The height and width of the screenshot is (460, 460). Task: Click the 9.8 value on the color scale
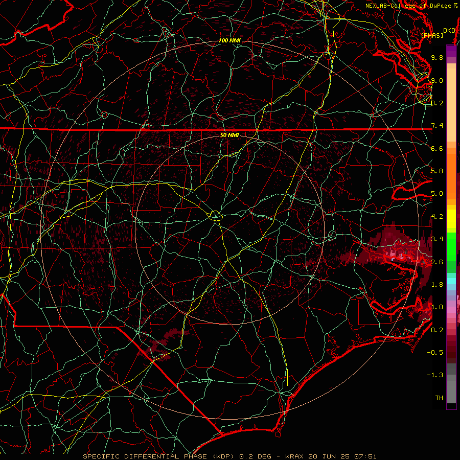437,57
